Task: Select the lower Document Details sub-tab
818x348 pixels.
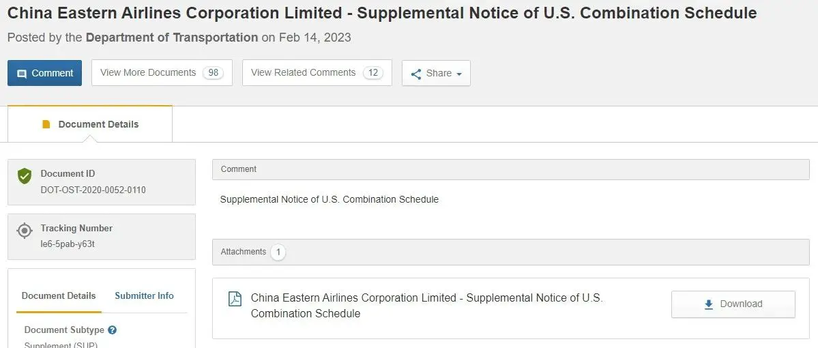Action: tap(59, 296)
